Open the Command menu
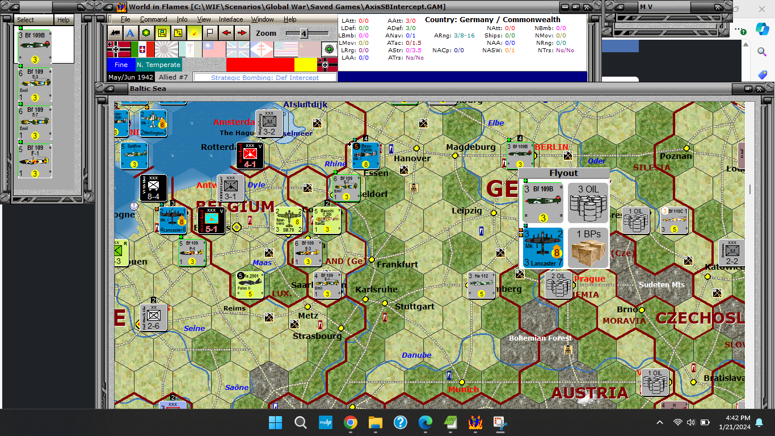 click(x=154, y=19)
